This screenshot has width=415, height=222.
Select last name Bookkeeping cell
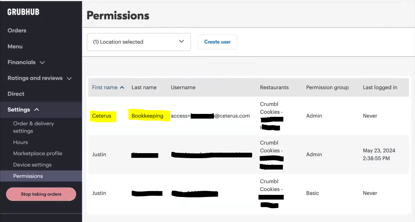147,116
